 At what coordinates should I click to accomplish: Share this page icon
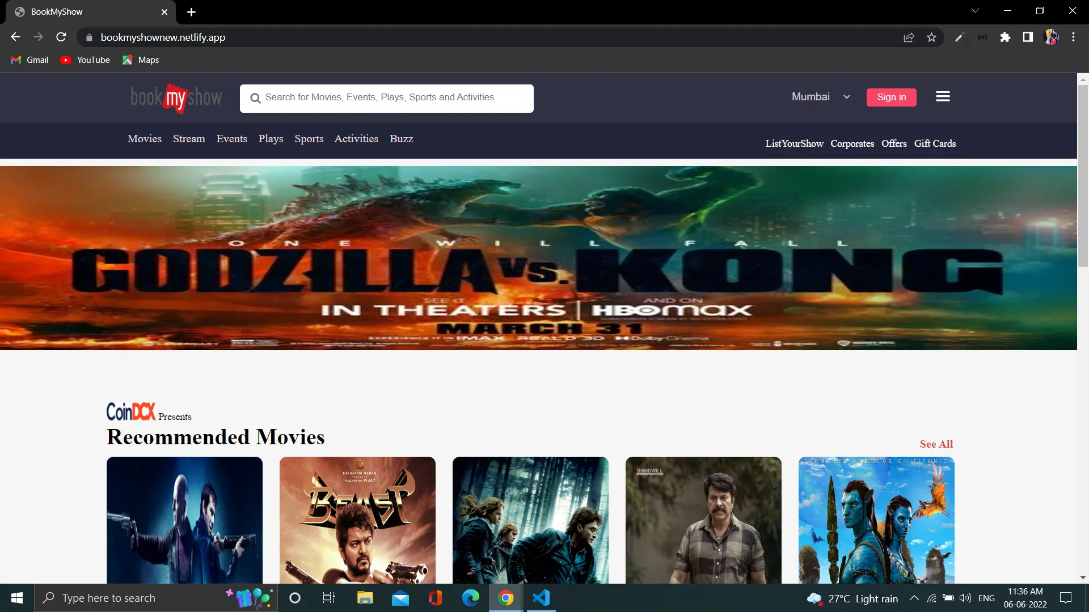909,37
